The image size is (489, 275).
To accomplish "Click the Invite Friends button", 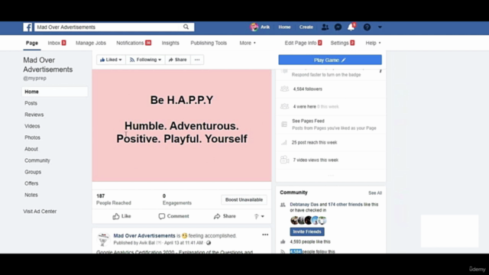I will point(307,231).
